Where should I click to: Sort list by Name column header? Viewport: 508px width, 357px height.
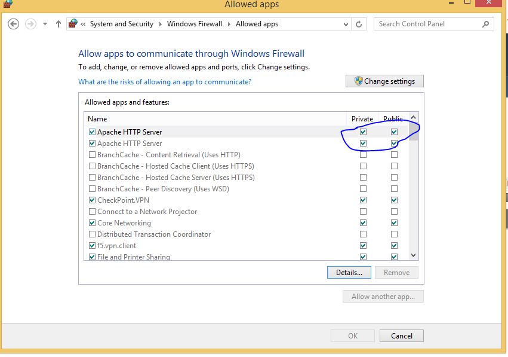pyautogui.click(x=215, y=119)
